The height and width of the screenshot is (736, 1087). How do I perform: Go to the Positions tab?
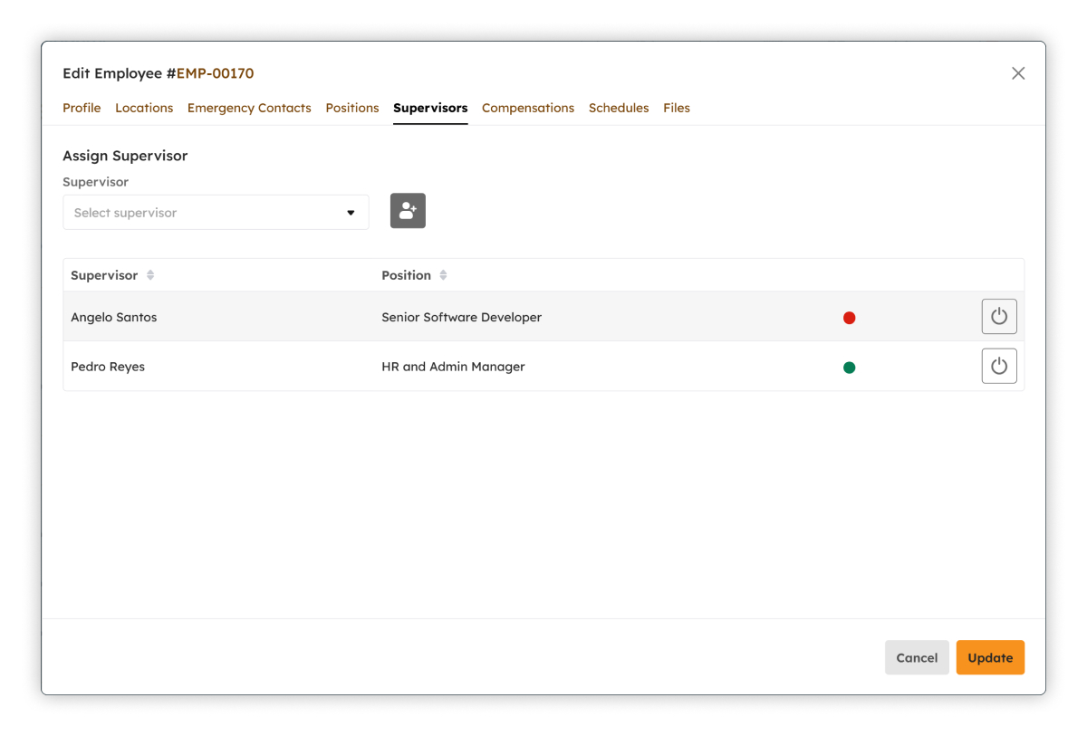click(352, 108)
